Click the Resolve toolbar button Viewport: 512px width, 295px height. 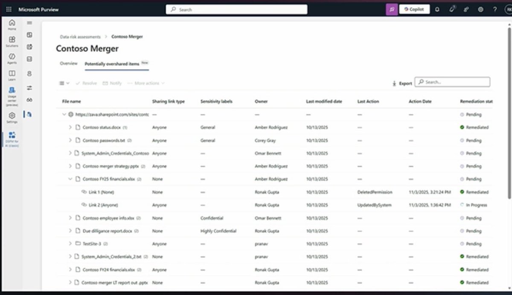tap(86, 83)
